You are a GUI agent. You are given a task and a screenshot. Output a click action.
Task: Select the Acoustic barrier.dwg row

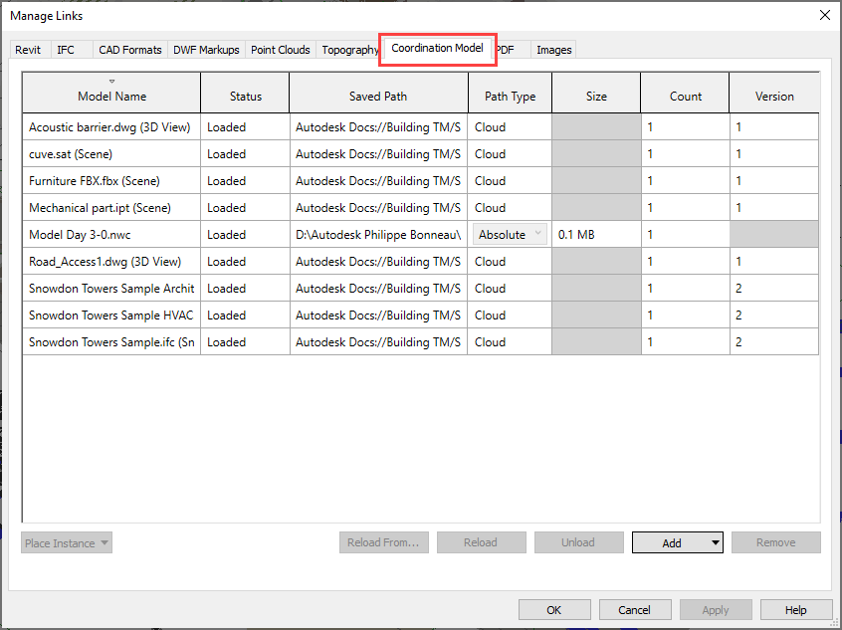(x=109, y=127)
